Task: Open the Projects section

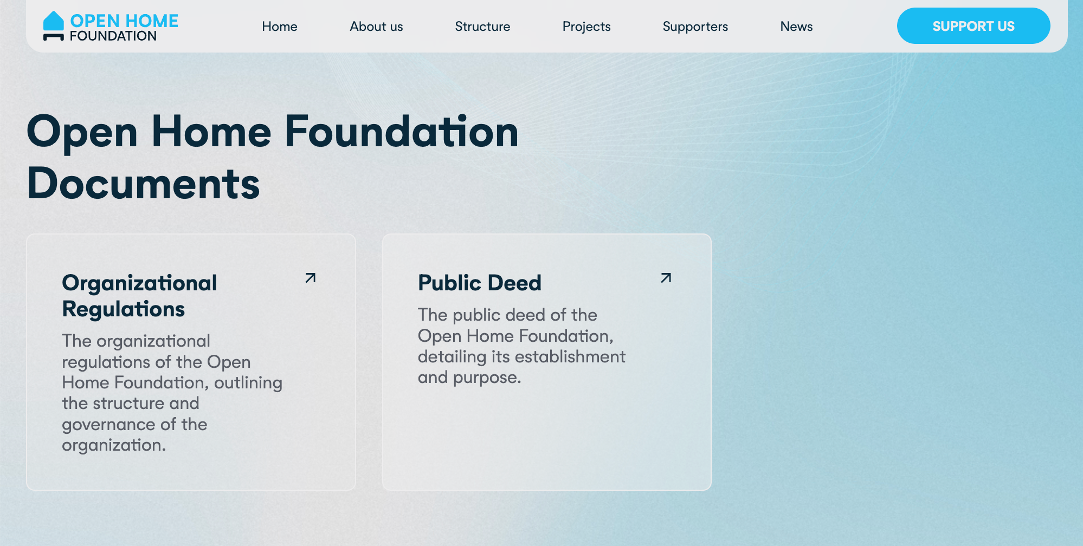Action: click(586, 26)
